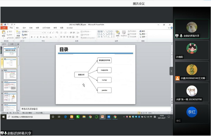Viewport: 211px width, 136px height.
Task: Select slide 3 thumbnail in the slide panel
Action: (x=10, y=74)
